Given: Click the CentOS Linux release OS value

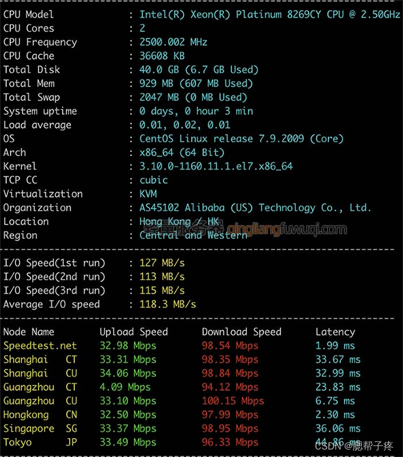Looking at the screenshot, I should coord(241,139).
